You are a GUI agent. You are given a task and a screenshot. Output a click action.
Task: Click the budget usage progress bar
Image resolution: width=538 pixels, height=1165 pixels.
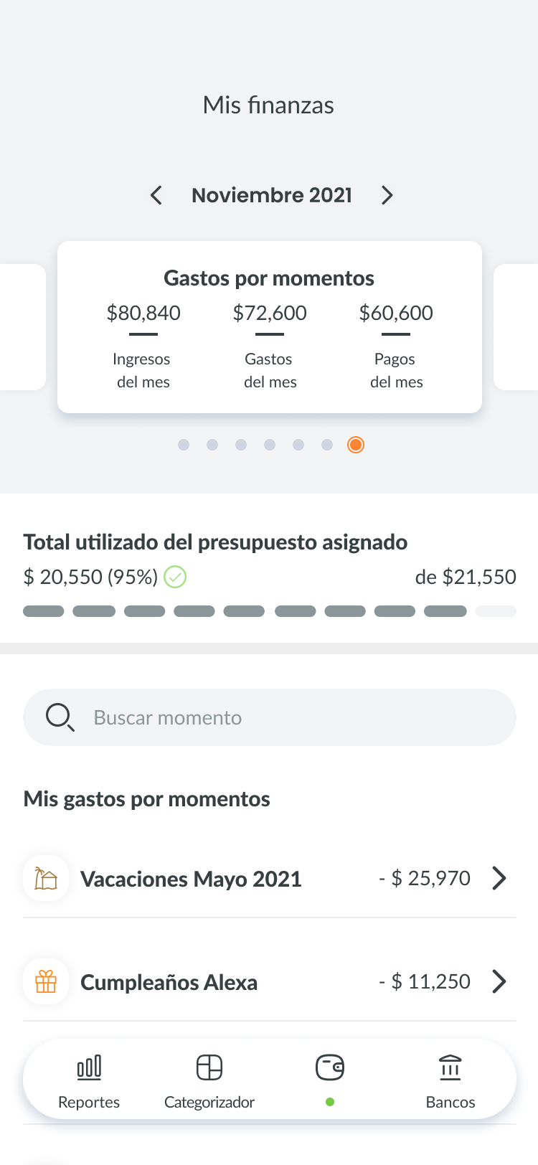pos(270,611)
